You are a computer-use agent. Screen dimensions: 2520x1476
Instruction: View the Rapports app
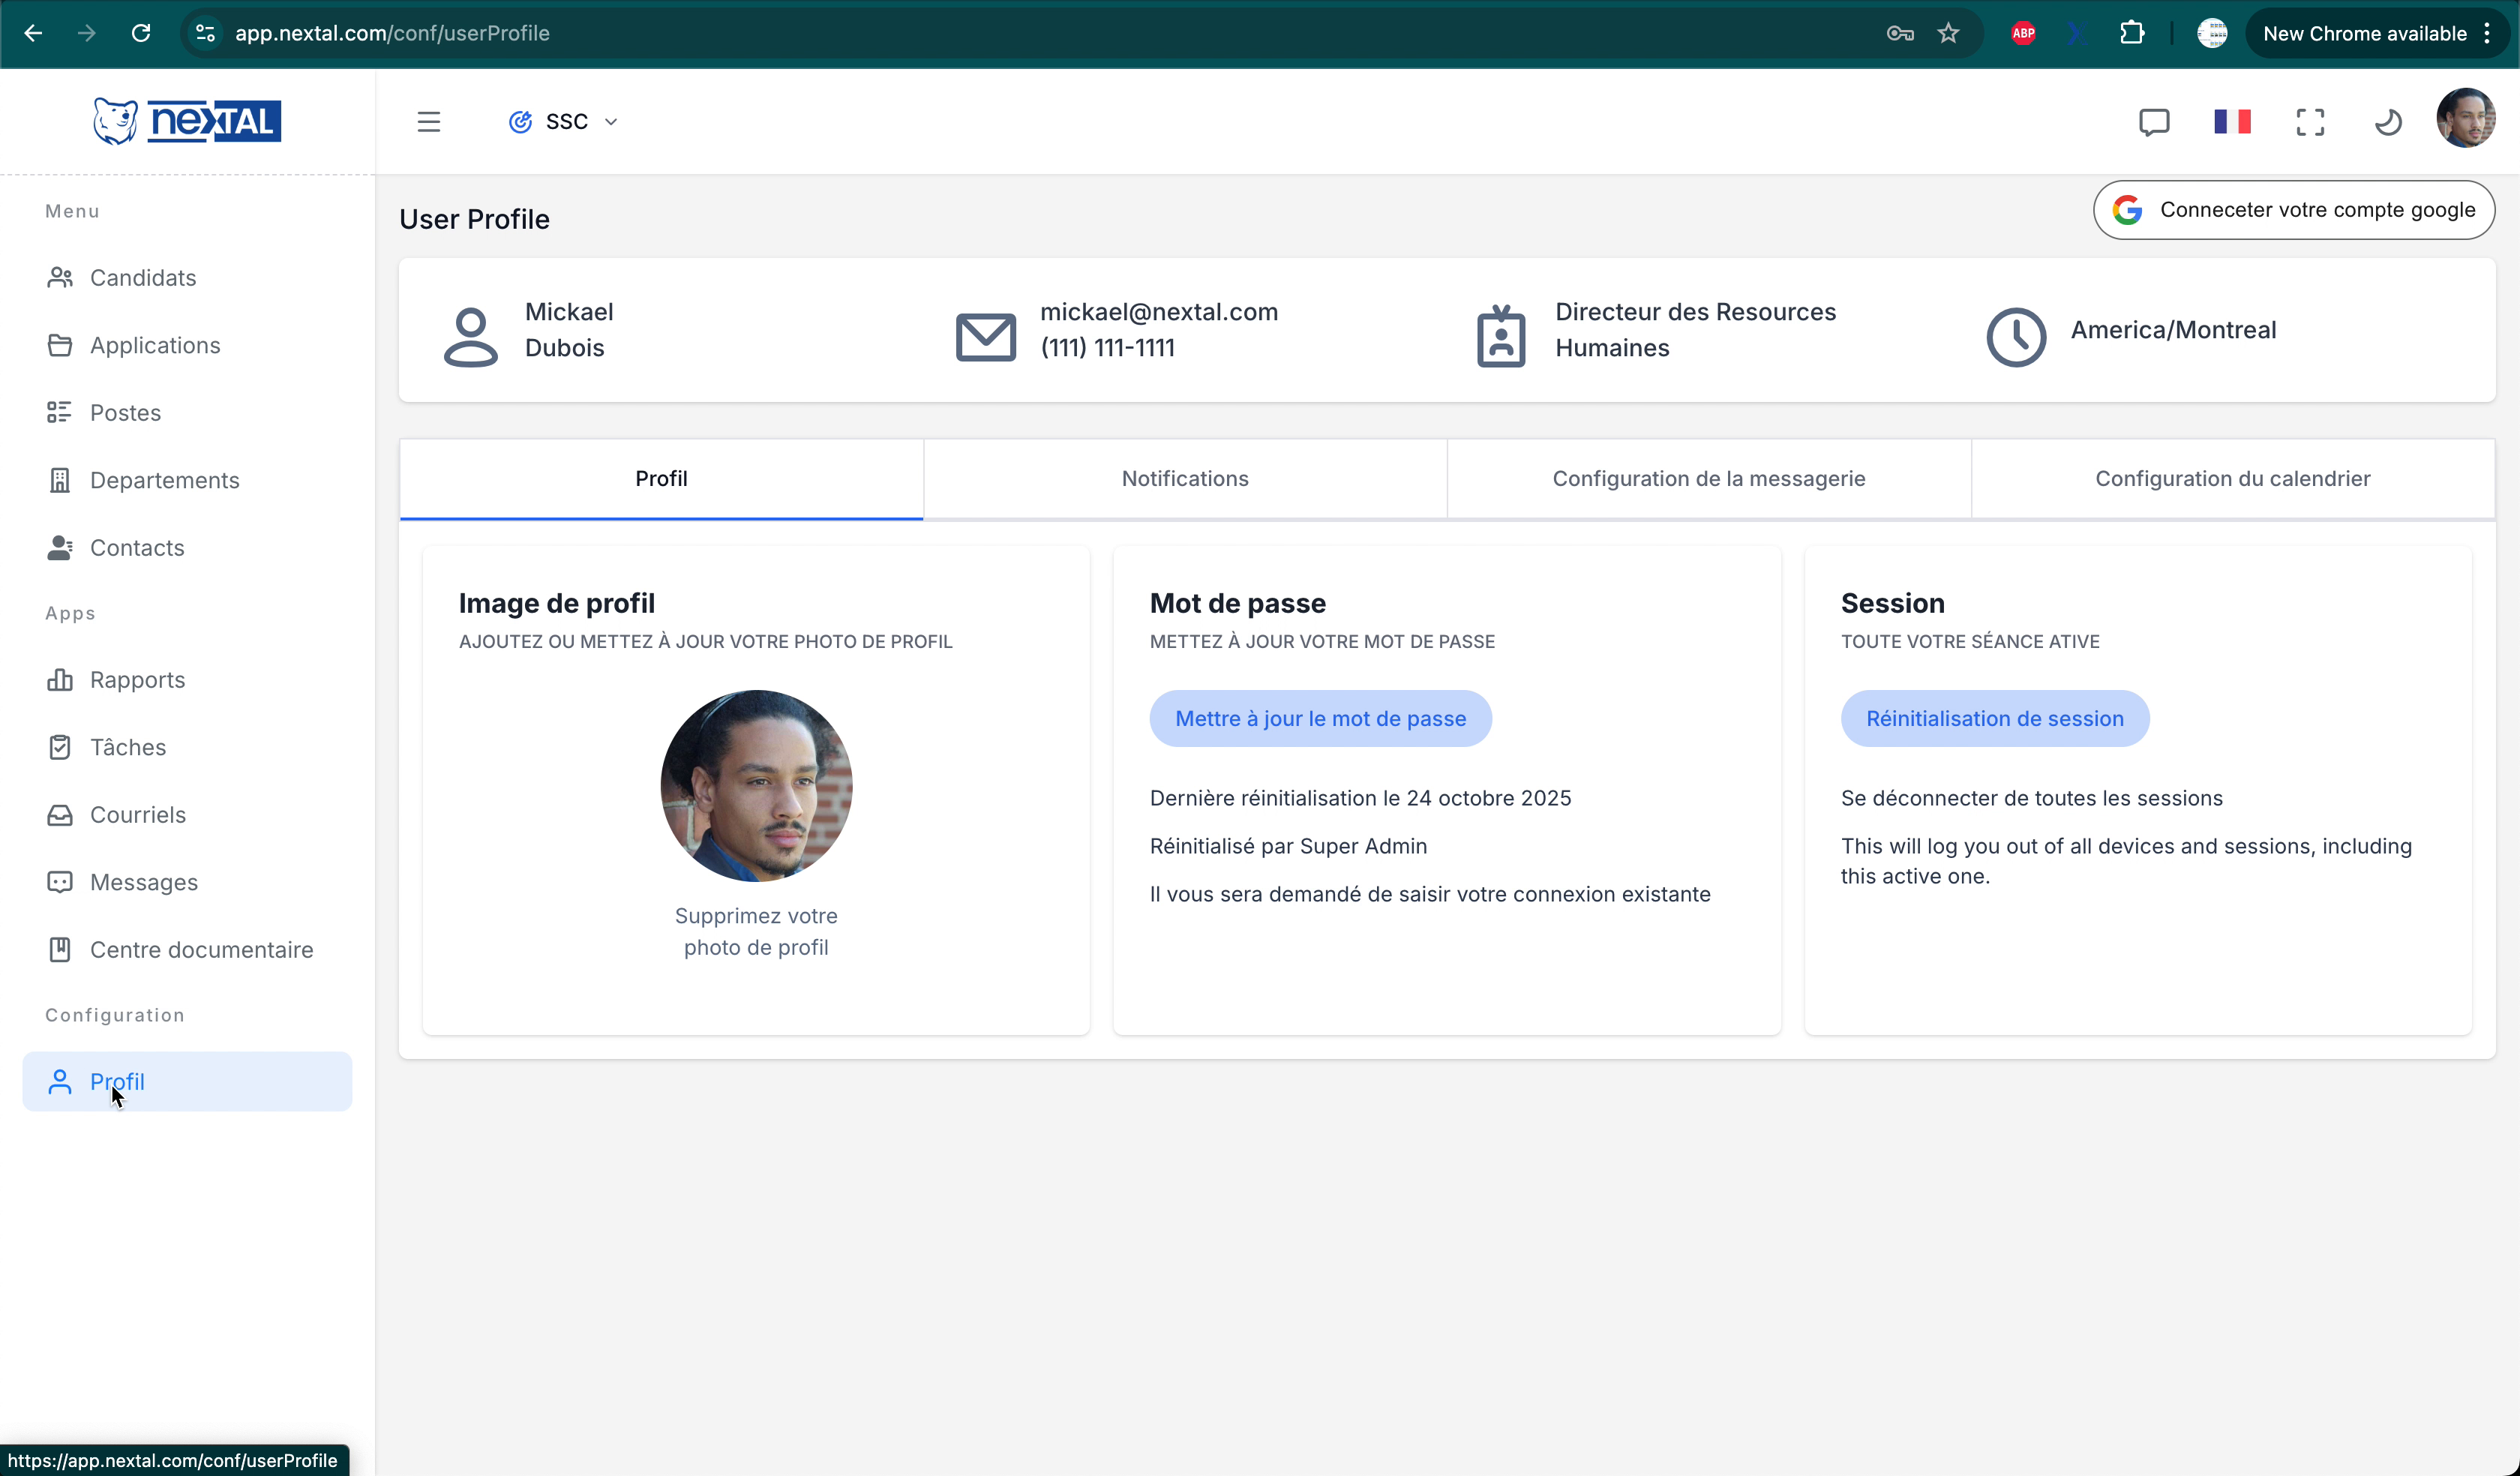pyautogui.click(x=138, y=680)
